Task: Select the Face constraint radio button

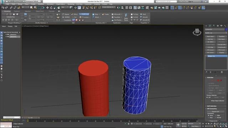Action: [208, 118]
